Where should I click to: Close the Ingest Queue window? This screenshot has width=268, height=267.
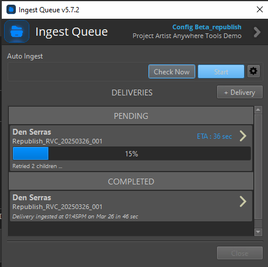point(260,9)
